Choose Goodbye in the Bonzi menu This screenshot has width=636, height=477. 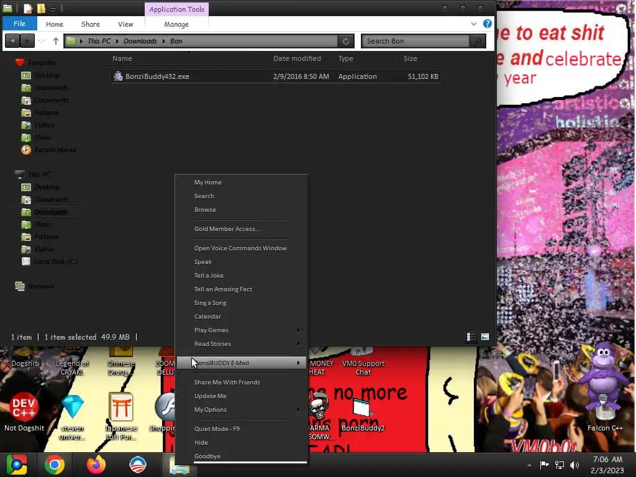click(x=242, y=457)
